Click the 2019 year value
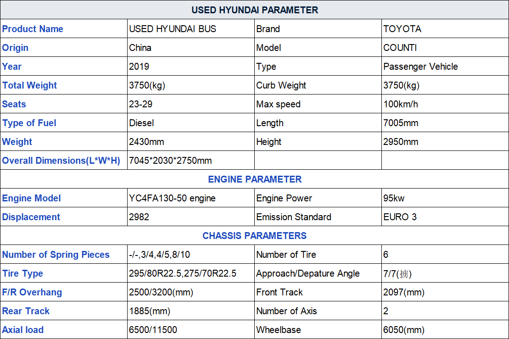509x339 pixels. 139,67
